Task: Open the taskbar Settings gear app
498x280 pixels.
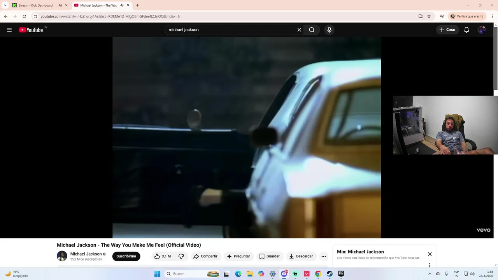Action: click(x=273, y=274)
